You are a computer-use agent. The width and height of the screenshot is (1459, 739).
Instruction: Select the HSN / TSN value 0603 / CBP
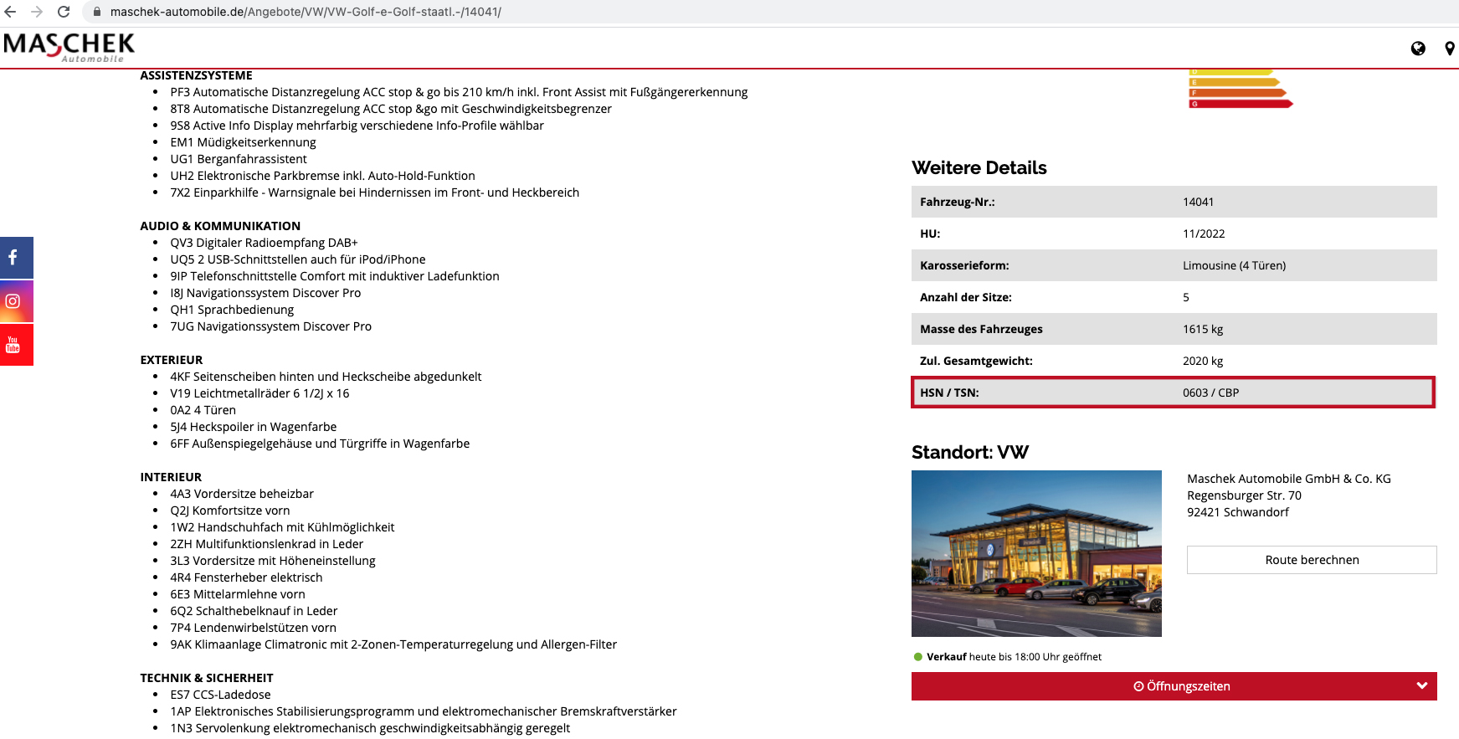click(1210, 393)
